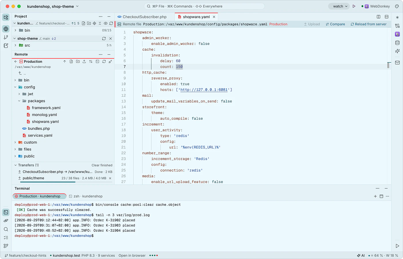The width and height of the screenshot is (403, 259).
Task: Close the shopware.yaml editor tab
Action: point(214,17)
